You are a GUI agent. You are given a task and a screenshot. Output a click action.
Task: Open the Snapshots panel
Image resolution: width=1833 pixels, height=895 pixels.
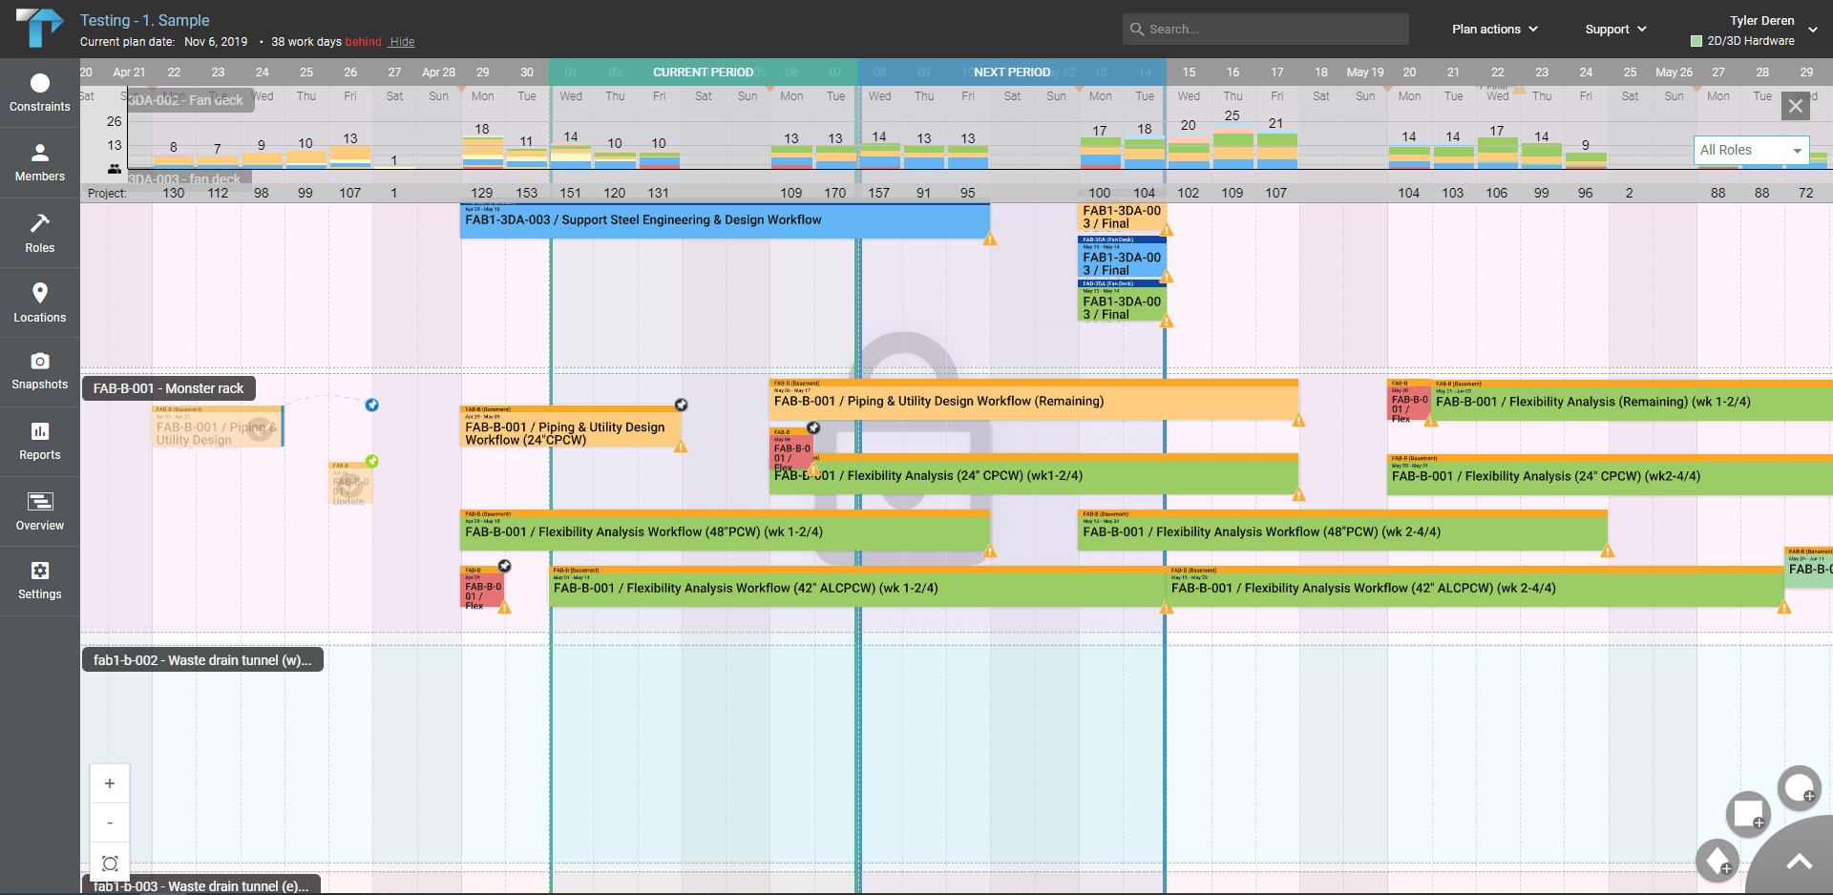[x=39, y=371]
